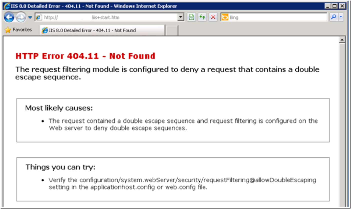Click the Internet Explorer icon in title bar

tap(7, 6)
